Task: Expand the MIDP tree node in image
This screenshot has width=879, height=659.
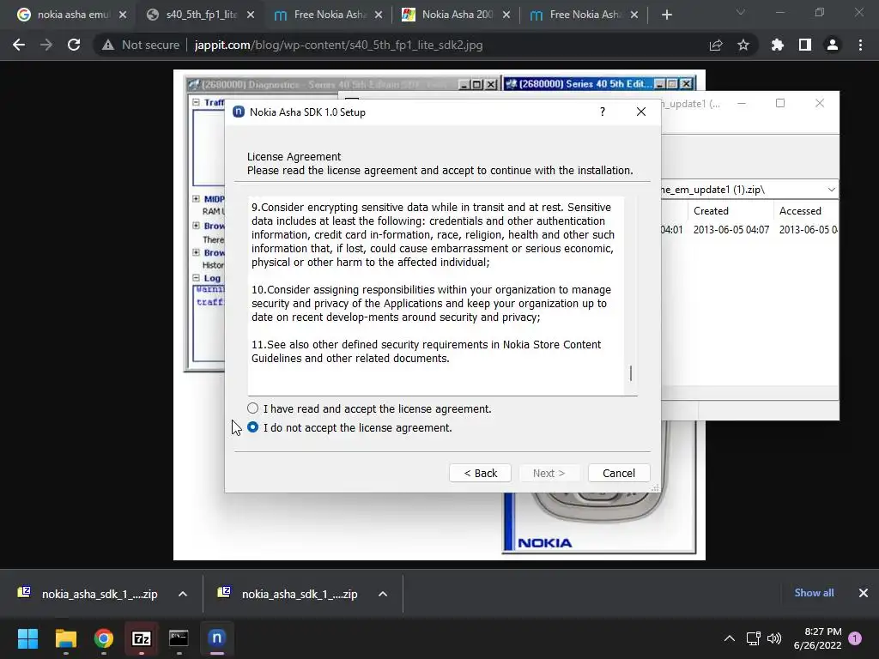Action: (196, 198)
